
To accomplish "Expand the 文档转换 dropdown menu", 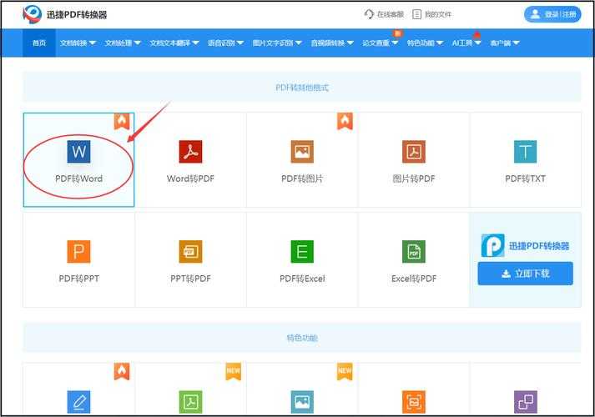I will [78, 43].
